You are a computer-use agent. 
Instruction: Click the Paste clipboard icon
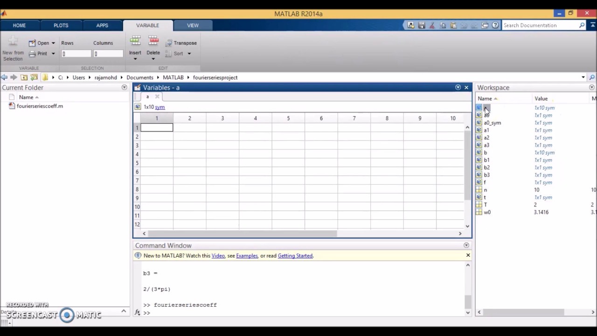pyautogui.click(x=453, y=25)
